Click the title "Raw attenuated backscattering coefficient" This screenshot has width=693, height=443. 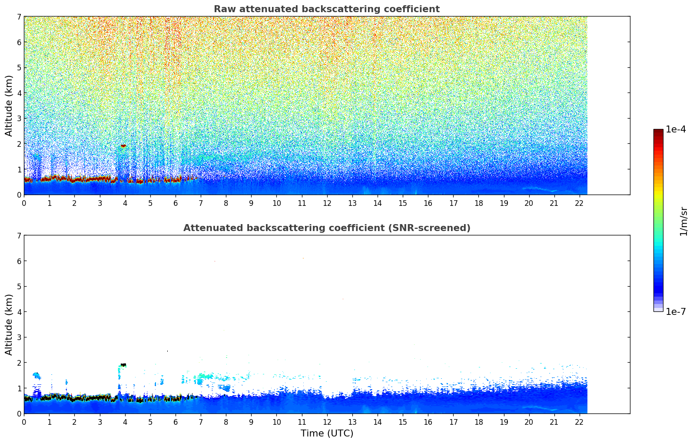point(327,9)
